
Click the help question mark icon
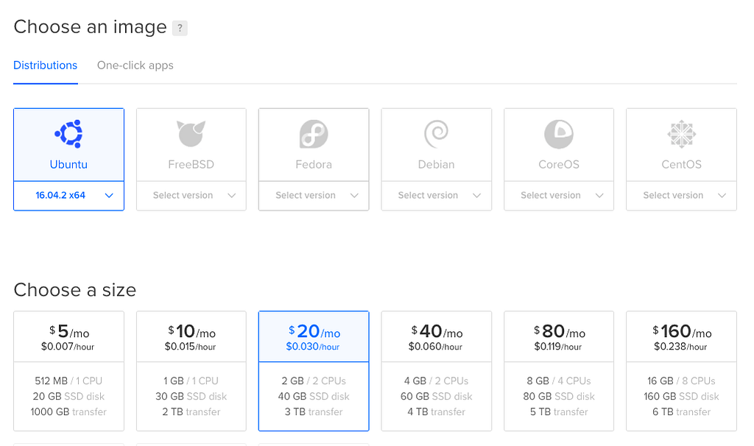click(180, 29)
